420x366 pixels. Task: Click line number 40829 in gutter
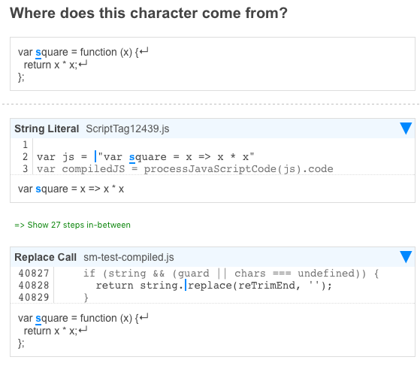[x=34, y=298]
